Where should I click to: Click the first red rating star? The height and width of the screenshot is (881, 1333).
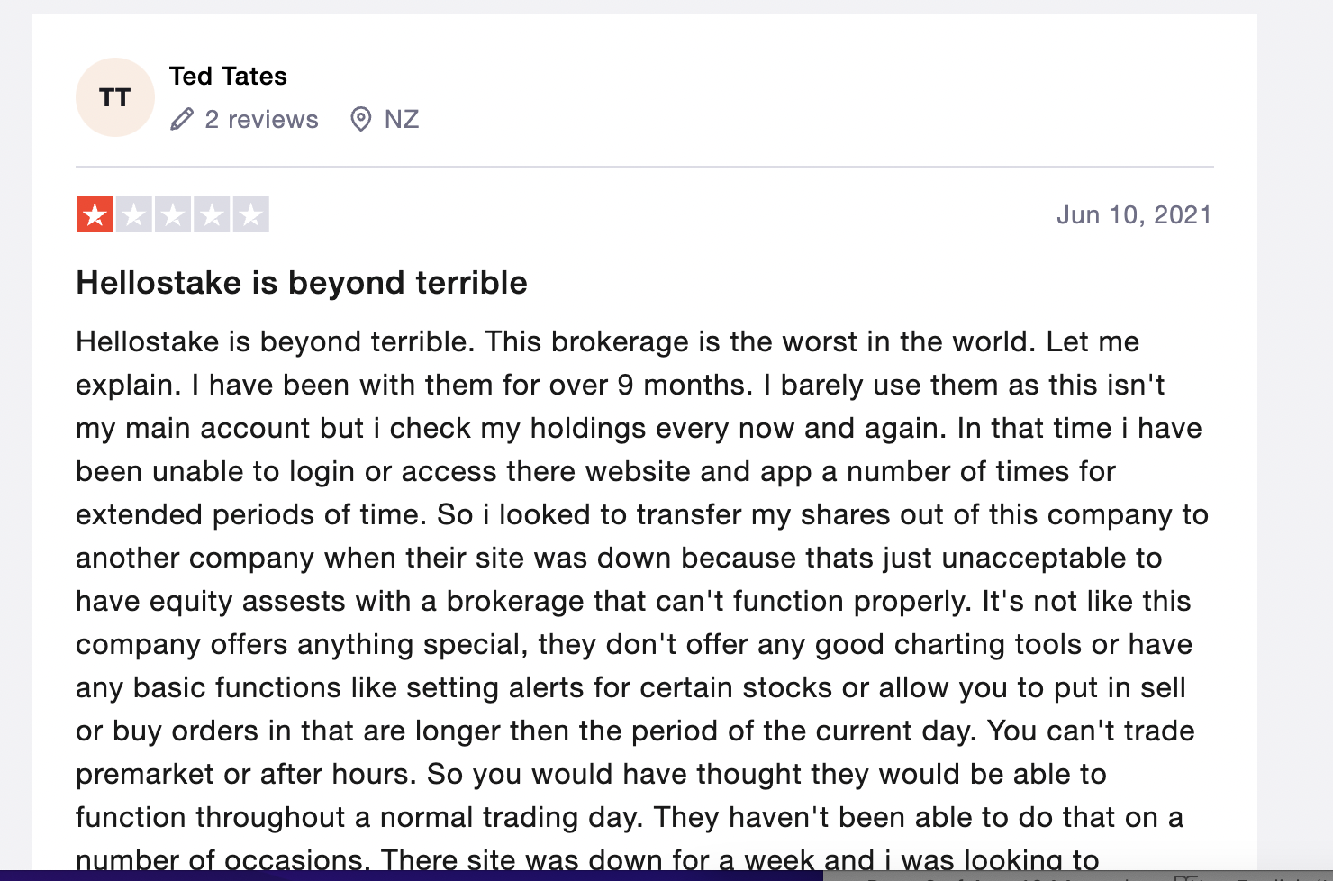[x=95, y=215]
